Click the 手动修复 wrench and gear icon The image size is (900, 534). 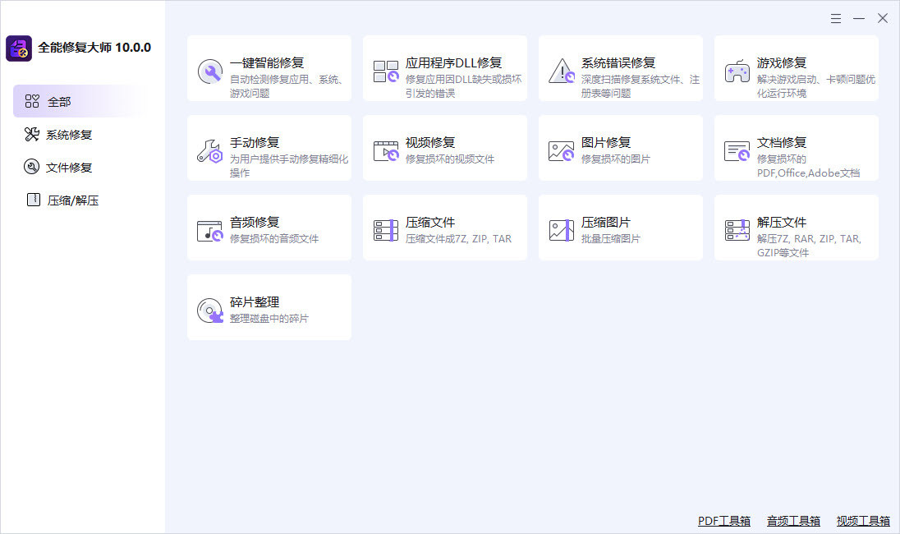209,152
